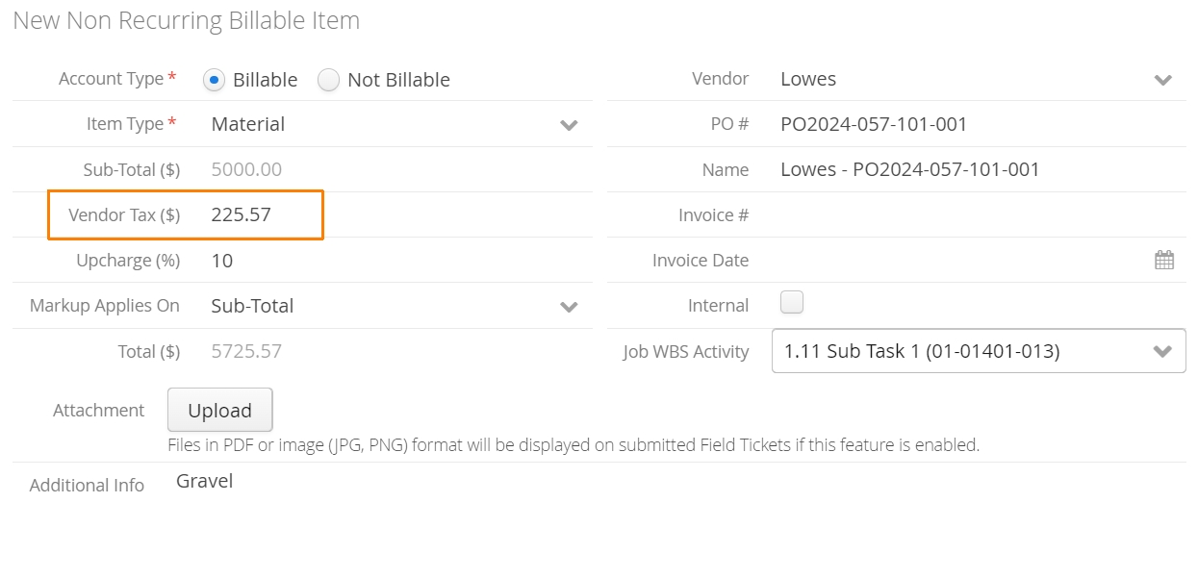Edit the Upcharge percentage field

click(x=396, y=260)
